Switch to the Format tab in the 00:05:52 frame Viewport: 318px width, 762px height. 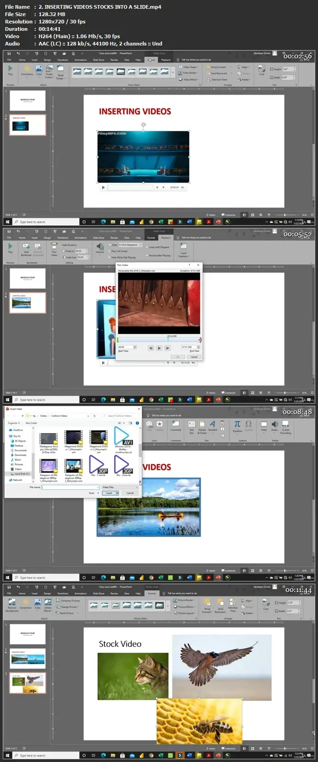151,238
